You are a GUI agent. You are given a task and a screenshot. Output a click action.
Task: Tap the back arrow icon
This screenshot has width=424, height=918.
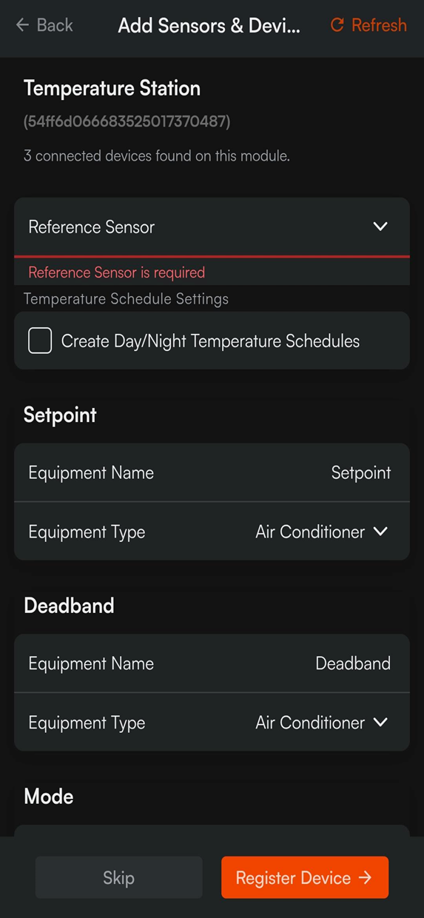pyautogui.click(x=22, y=25)
